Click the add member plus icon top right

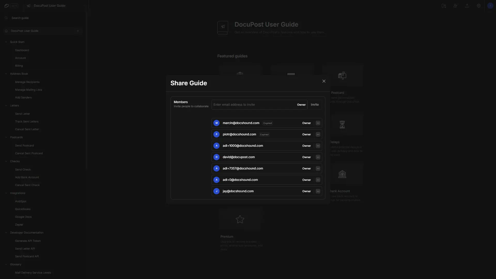click(x=455, y=6)
